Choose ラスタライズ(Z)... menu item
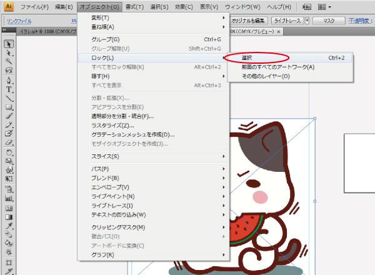This screenshot has width=375, height=275. tap(154, 125)
